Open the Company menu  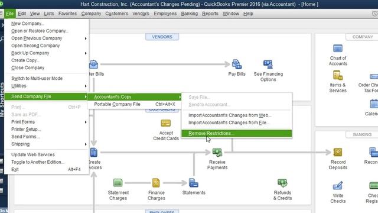(91, 14)
